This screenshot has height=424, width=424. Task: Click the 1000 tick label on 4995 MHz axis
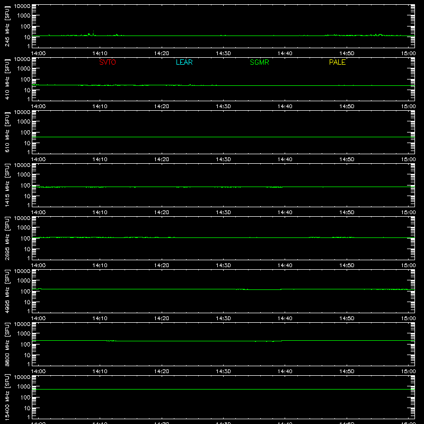[24, 281]
